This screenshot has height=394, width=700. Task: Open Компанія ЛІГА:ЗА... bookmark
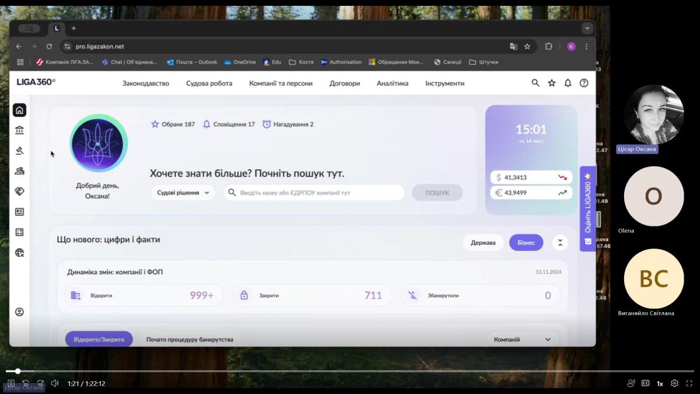pyautogui.click(x=65, y=62)
